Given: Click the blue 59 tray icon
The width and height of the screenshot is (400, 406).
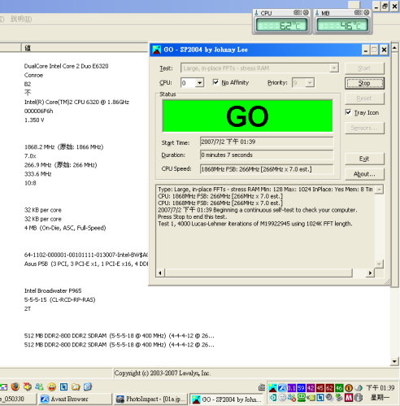Looking at the screenshot, I should click(301, 388).
